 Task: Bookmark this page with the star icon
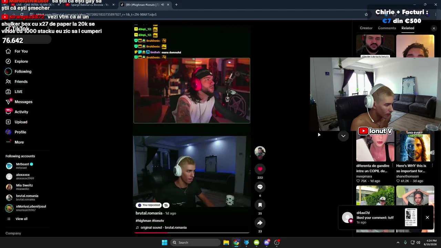[366, 14]
